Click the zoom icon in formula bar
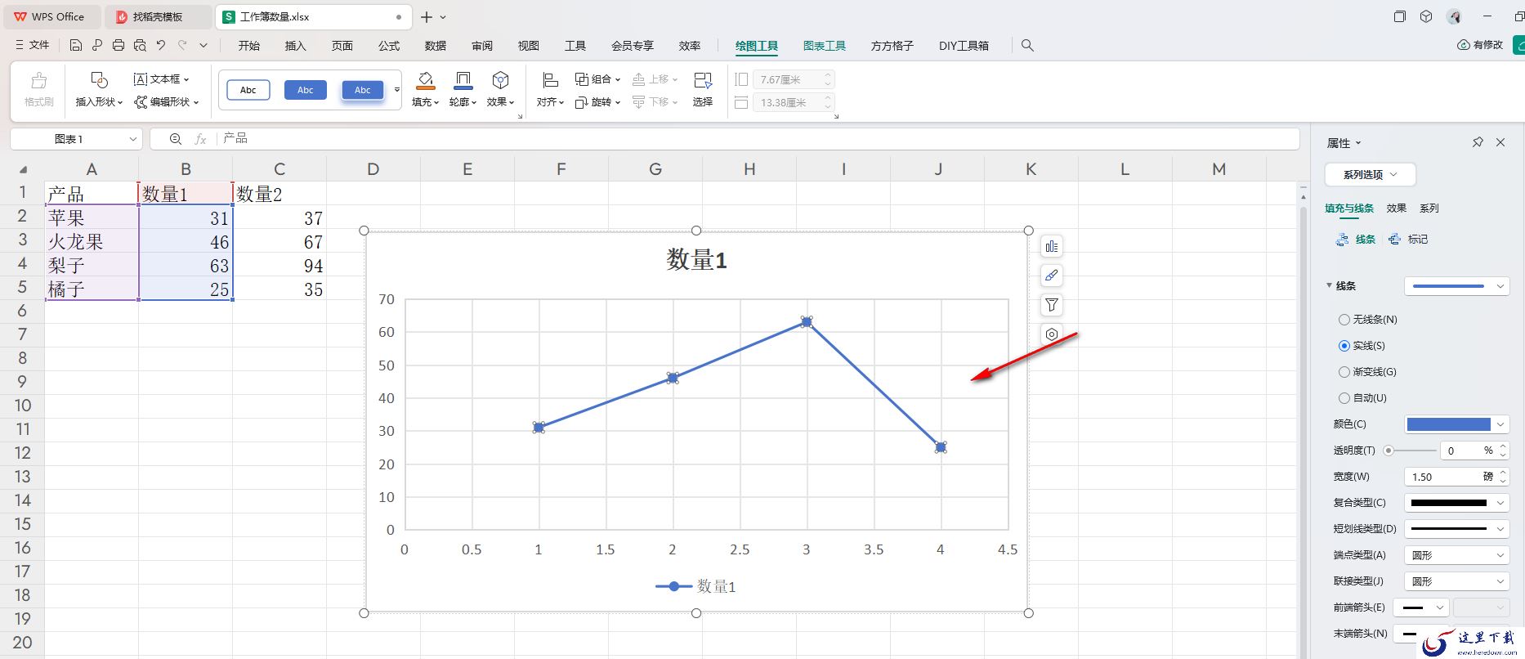Viewport: 1525px width, 659px height. (x=175, y=139)
